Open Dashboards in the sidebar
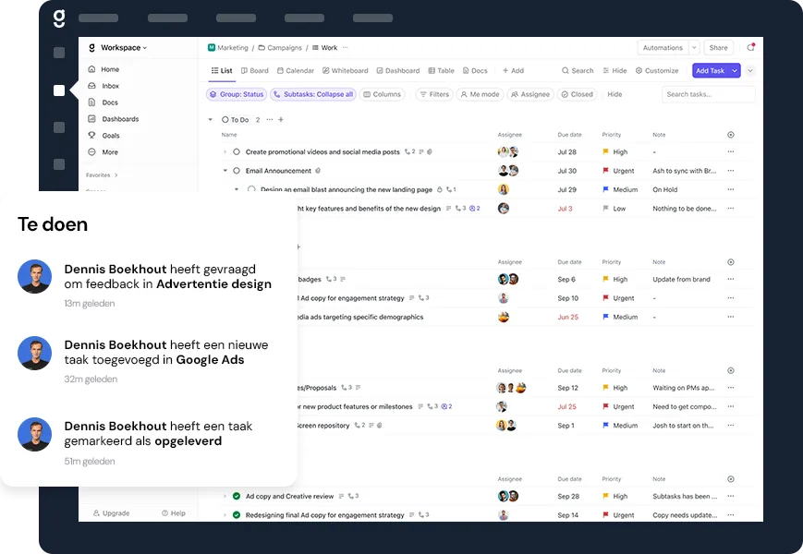The height and width of the screenshot is (554, 803). pyautogui.click(x=114, y=119)
